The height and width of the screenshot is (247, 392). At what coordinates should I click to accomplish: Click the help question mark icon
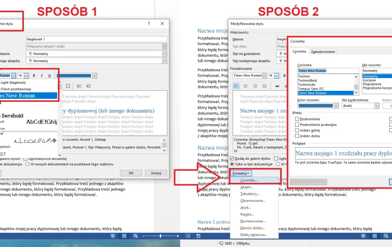tap(149, 23)
